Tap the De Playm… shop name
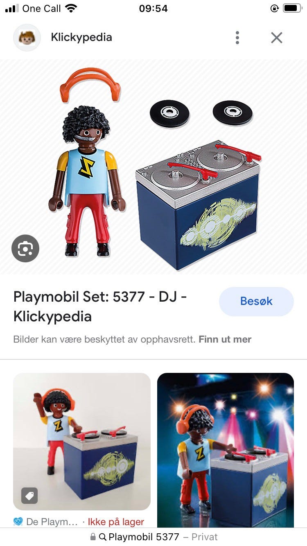The height and width of the screenshot is (546, 307). pyautogui.click(x=52, y=522)
